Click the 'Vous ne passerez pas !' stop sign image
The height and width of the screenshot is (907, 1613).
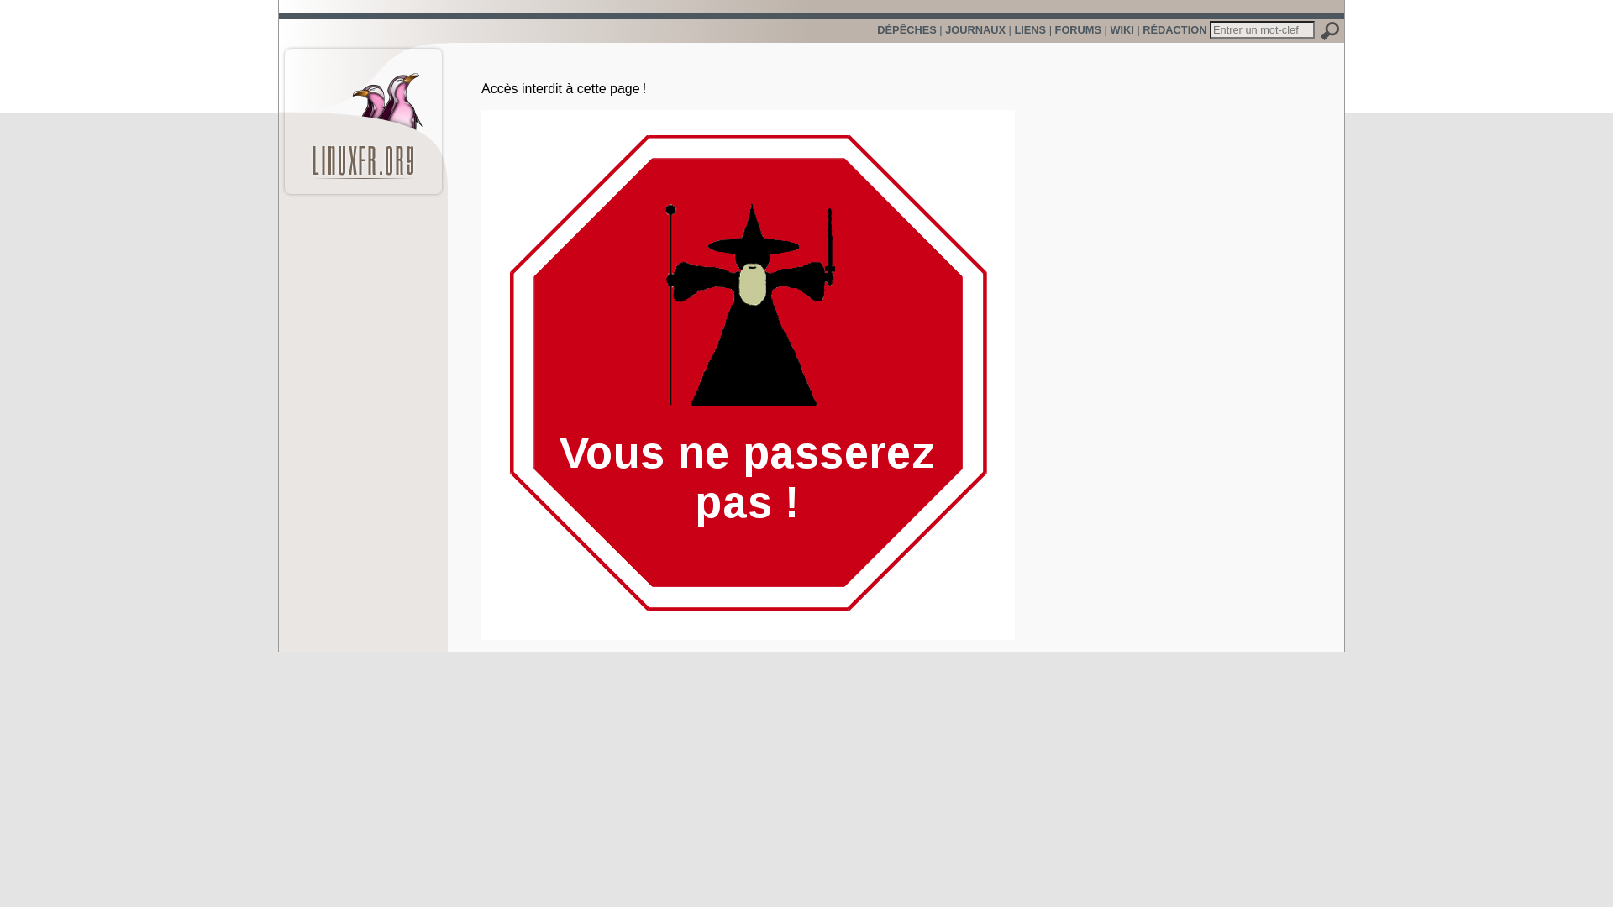748,375
